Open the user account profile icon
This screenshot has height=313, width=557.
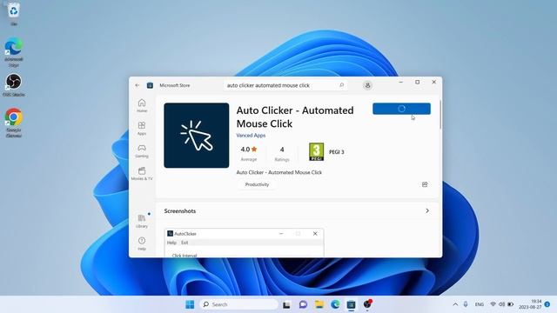click(x=367, y=85)
